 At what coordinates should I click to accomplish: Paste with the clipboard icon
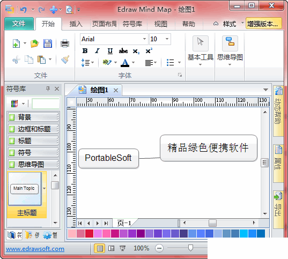pyautogui.click(x=42, y=60)
